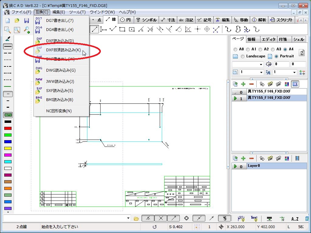Click the tab scroll left arrow
This screenshot has height=233, width=311.
[x=301, y=20]
